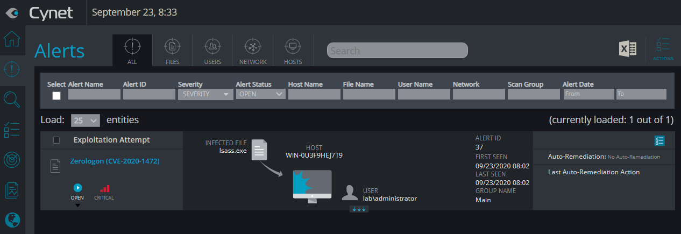Screen dimensions: 681x234
Task: Click the Last Auto-Remediation Action label
Action: pyautogui.click(x=594, y=172)
